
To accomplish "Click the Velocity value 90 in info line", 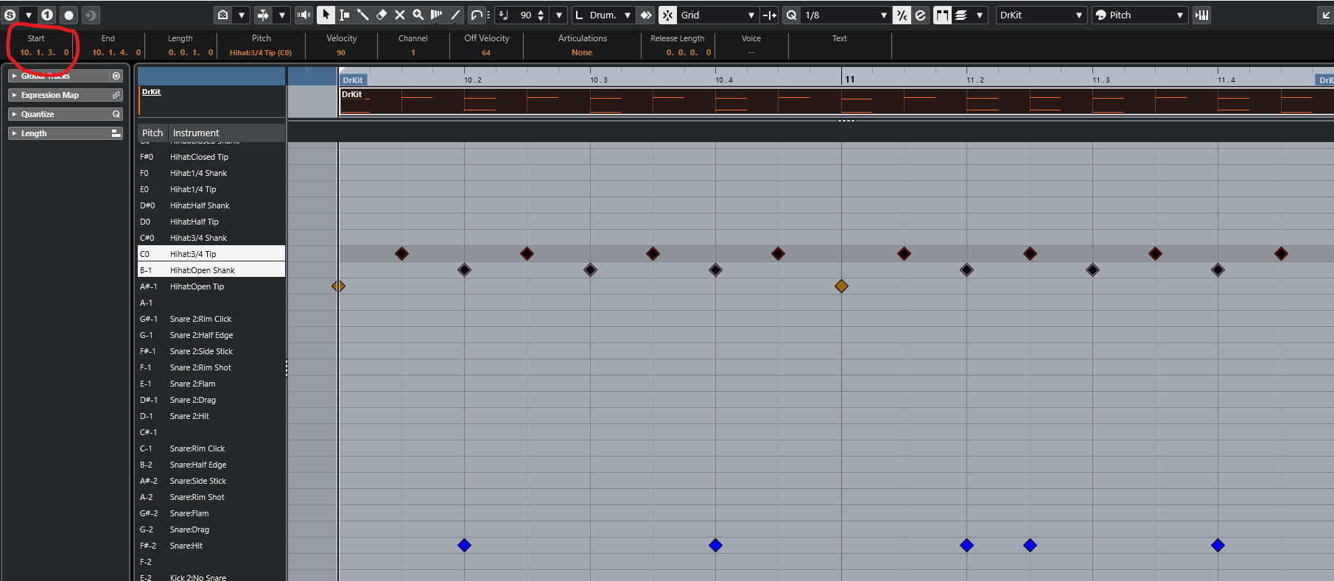I will click(x=341, y=52).
